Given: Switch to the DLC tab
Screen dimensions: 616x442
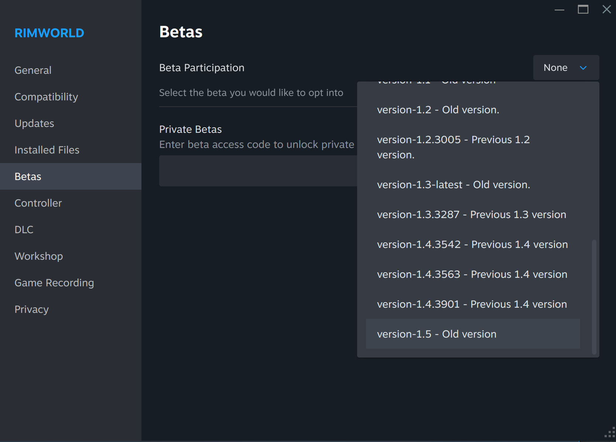Looking at the screenshot, I should 71,229.
